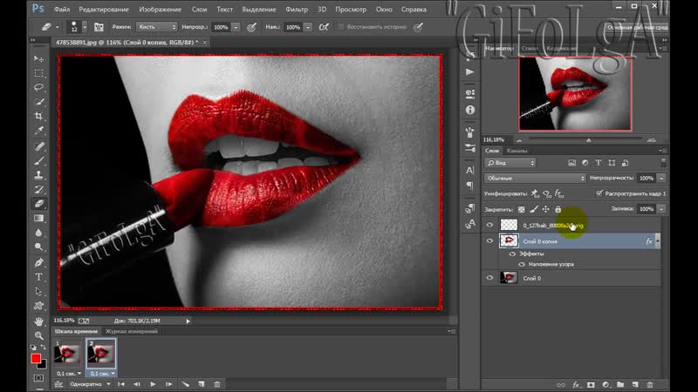The height and width of the screenshot is (392, 698).
Task: Select the Lasso tool
Action: click(x=38, y=87)
